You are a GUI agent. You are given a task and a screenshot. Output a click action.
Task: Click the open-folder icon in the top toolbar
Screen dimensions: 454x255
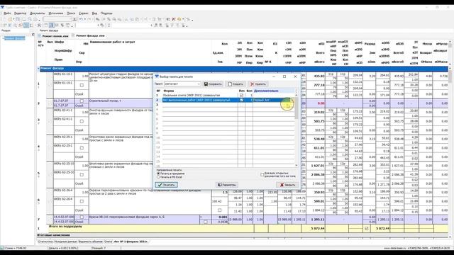(x=10, y=19)
